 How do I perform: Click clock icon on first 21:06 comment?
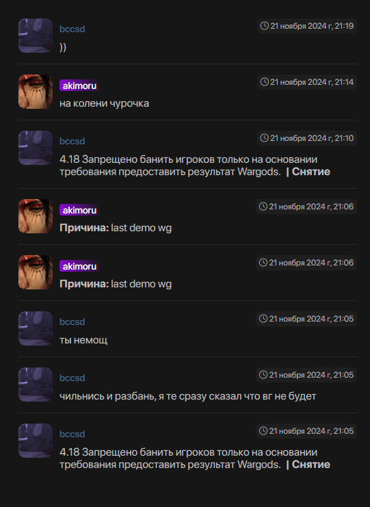click(263, 207)
